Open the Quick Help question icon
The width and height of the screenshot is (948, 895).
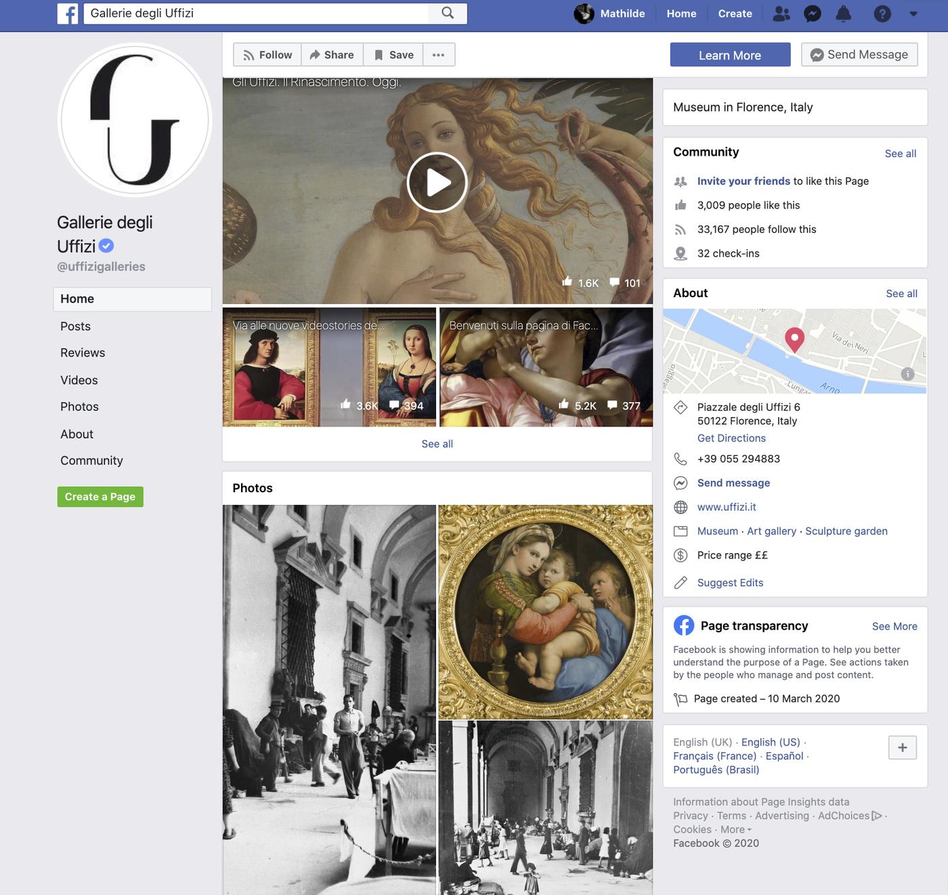click(882, 14)
